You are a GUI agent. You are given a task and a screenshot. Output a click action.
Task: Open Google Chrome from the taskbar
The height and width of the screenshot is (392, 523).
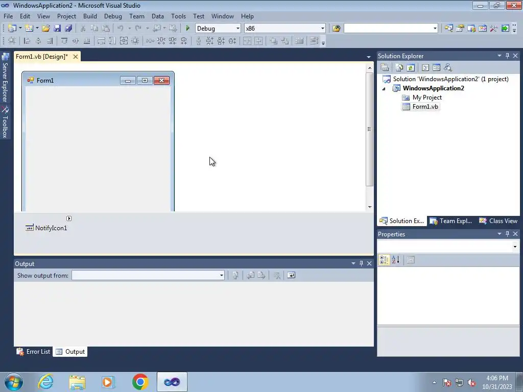point(140,382)
